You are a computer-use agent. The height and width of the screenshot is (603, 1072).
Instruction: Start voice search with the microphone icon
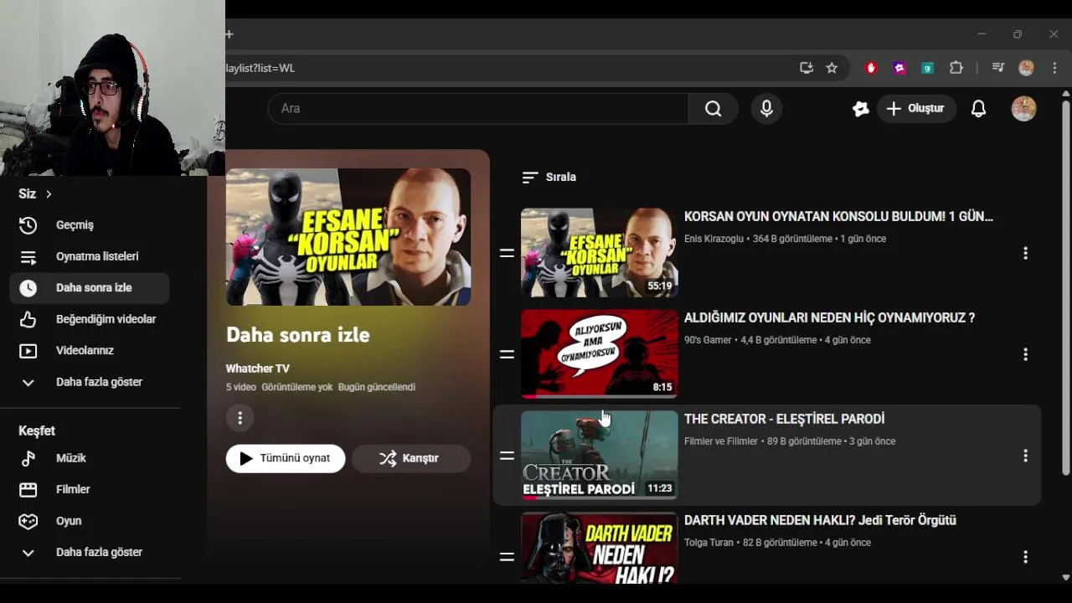point(766,109)
